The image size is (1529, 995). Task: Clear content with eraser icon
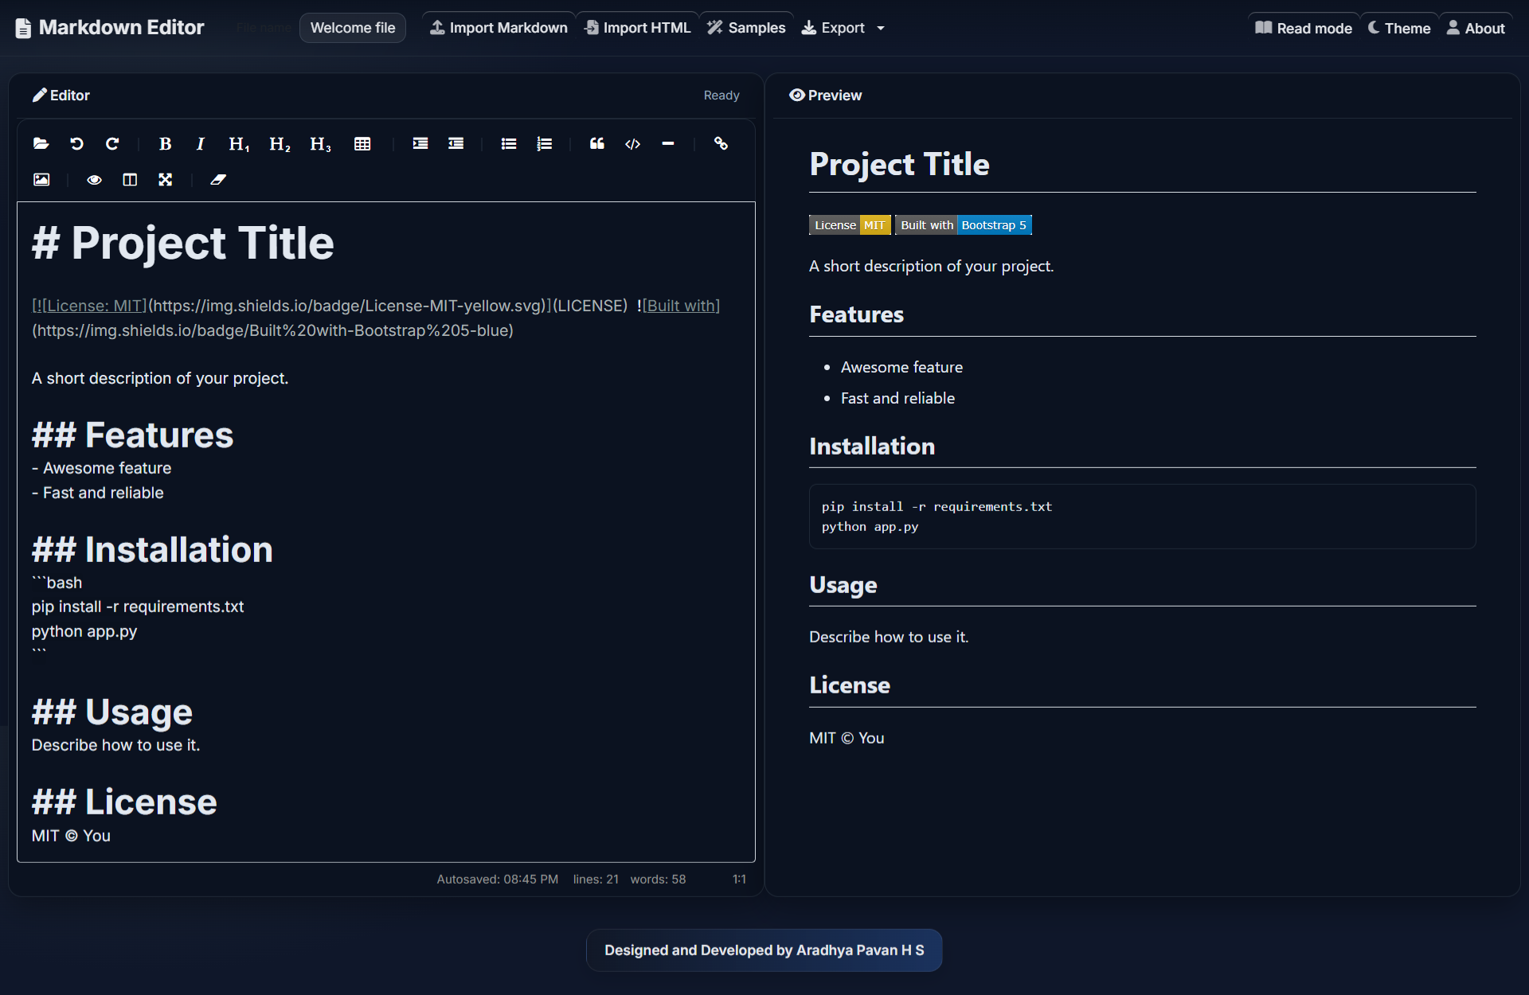(218, 180)
